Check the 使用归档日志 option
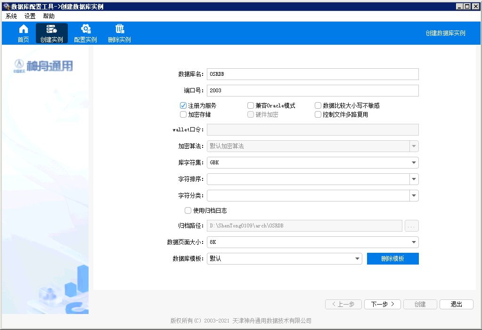This screenshot has width=482, height=330. pyautogui.click(x=188, y=210)
